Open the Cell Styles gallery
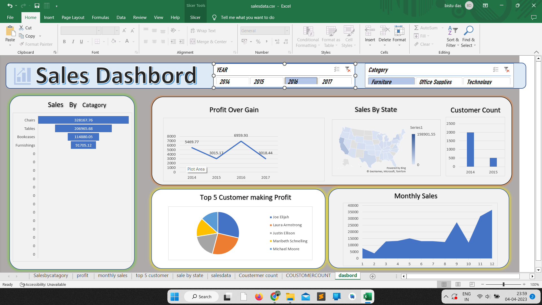Viewport: 542px width, 305px height. (x=349, y=37)
